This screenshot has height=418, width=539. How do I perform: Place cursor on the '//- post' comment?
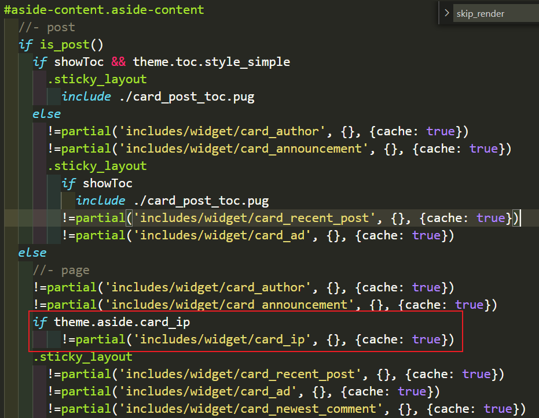(47, 27)
